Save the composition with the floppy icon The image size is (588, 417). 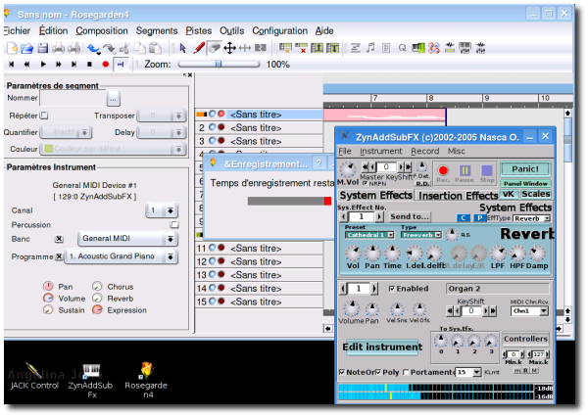42,48
